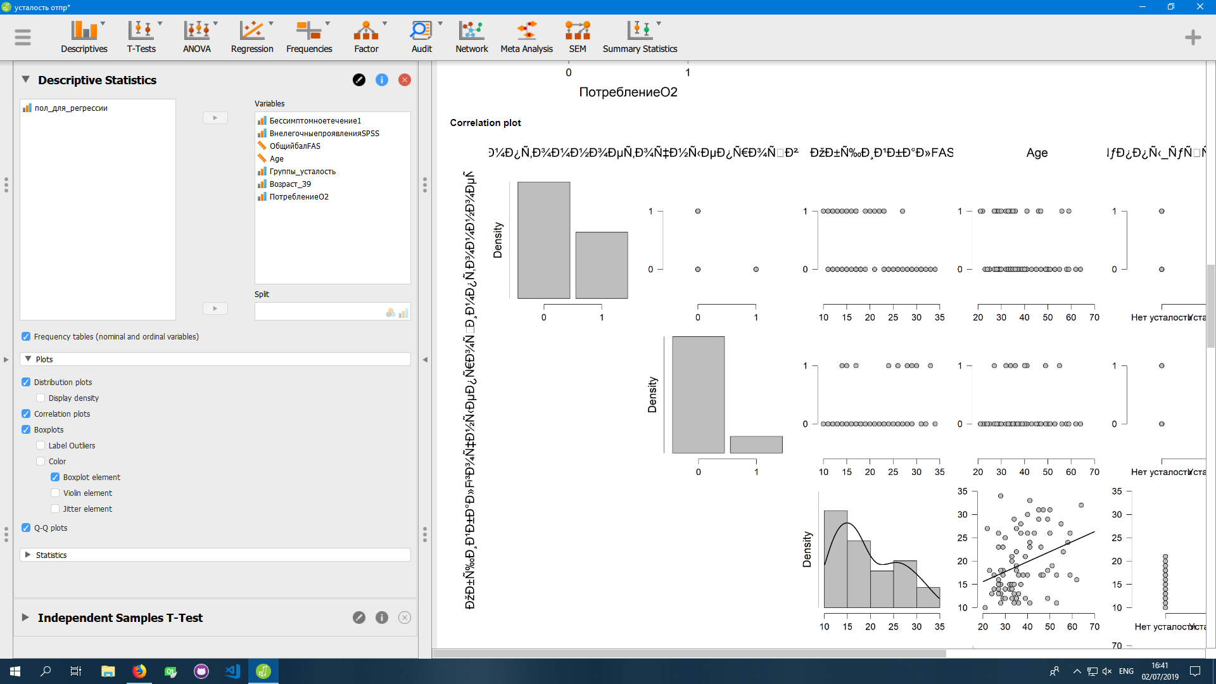Expand the Independent Samples T-Test section
The image size is (1216, 684).
tap(25, 617)
